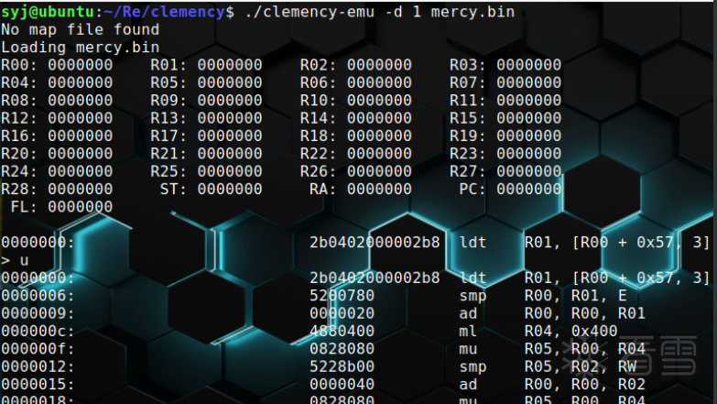The width and height of the screenshot is (717, 404).
Task: Click the R07 register value
Action: tap(528, 82)
